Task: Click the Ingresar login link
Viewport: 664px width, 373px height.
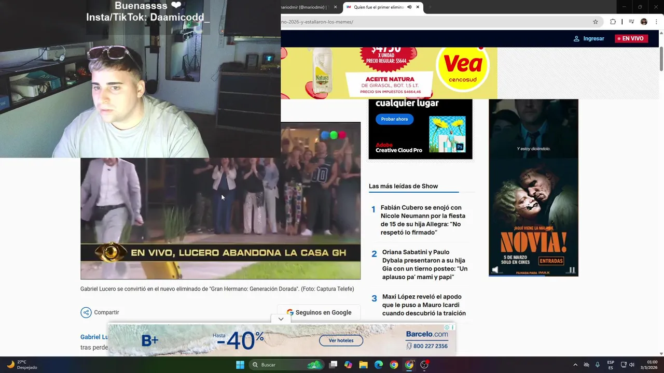Action: point(589,38)
